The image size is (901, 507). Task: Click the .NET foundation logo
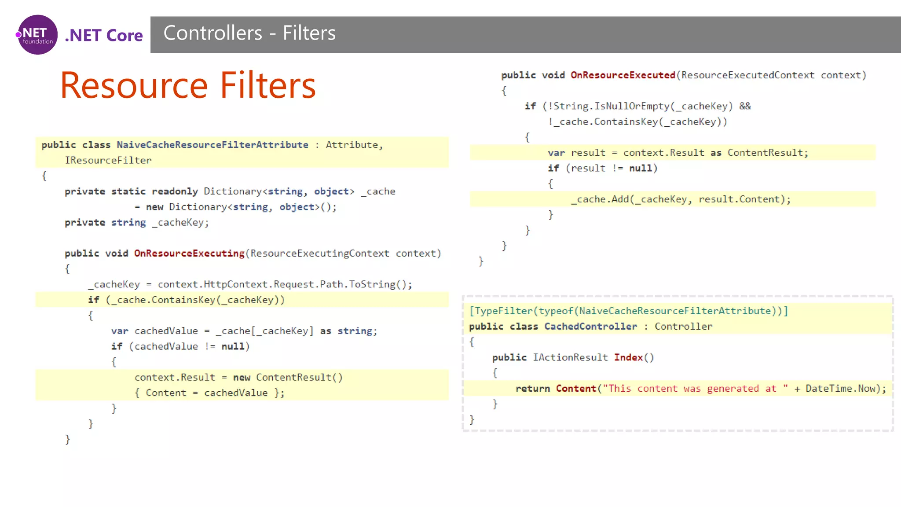pos(37,35)
